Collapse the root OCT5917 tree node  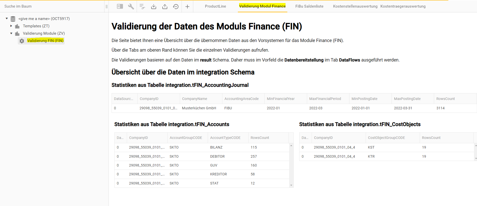coord(7,18)
